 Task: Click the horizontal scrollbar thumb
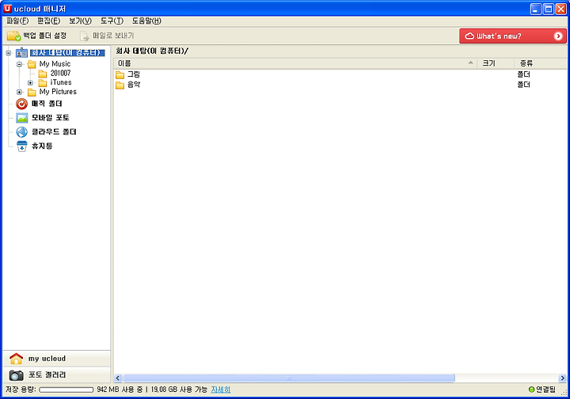tap(289, 378)
